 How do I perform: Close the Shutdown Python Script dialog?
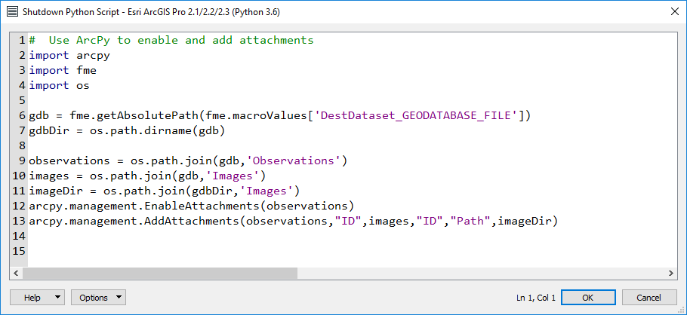click(673, 12)
